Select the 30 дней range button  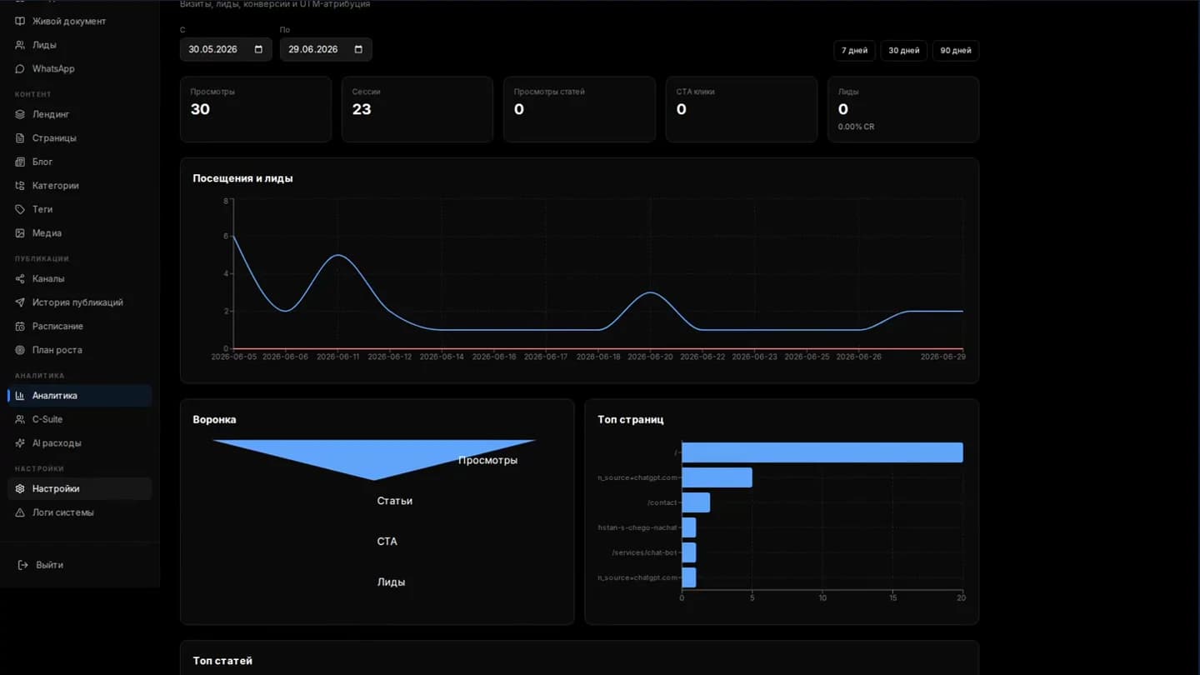tap(903, 50)
